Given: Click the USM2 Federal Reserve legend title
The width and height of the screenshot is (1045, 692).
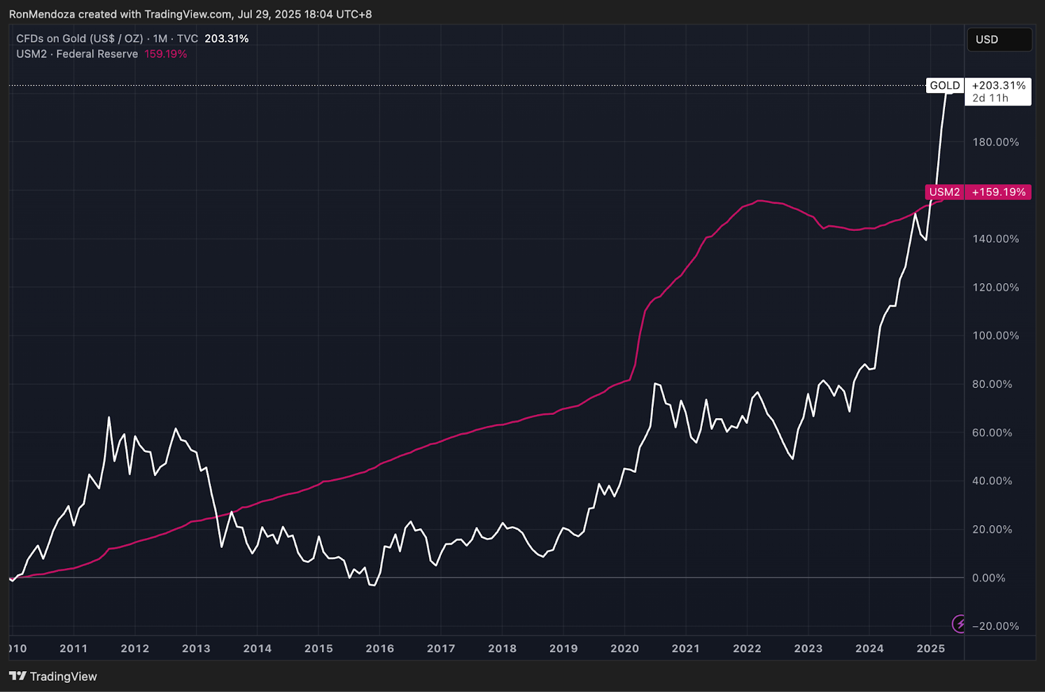Looking at the screenshot, I should click(x=77, y=54).
